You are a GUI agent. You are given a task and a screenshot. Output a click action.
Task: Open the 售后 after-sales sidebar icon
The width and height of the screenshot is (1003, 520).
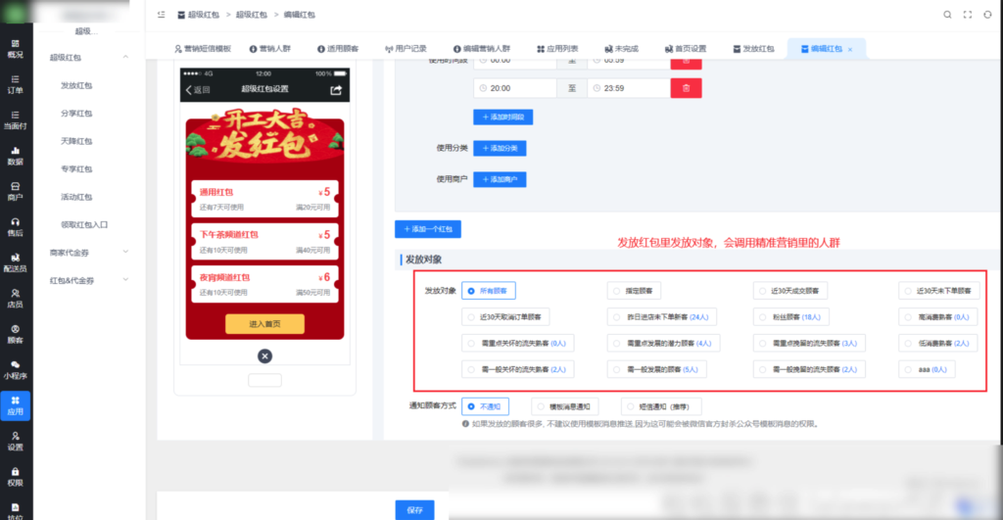[16, 227]
